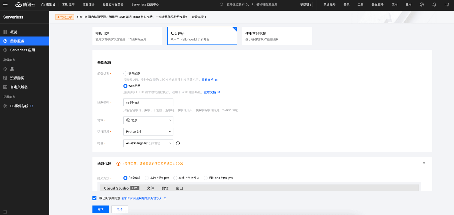Screen dimensions: 454x215
Task: Choose 本地上传zip包 submit method
Action: click(x=147, y=178)
